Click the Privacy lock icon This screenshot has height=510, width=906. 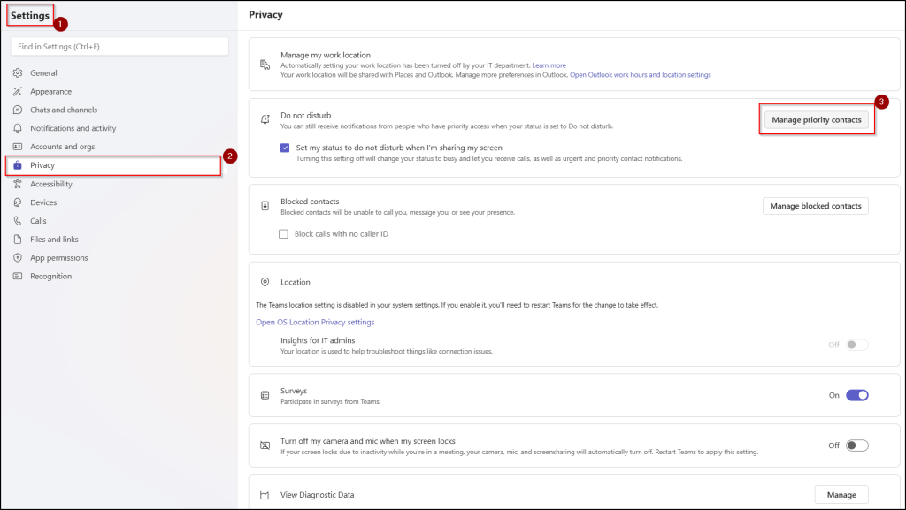click(18, 165)
